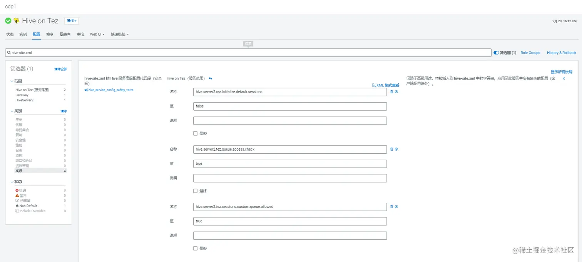Click into the hive-site.xml search box
Image resolution: width=582 pixels, height=262 pixels.
pyautogui.click(x=248, y=53)
